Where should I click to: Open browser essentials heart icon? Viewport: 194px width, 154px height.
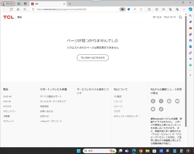click(x=177, y=9)
